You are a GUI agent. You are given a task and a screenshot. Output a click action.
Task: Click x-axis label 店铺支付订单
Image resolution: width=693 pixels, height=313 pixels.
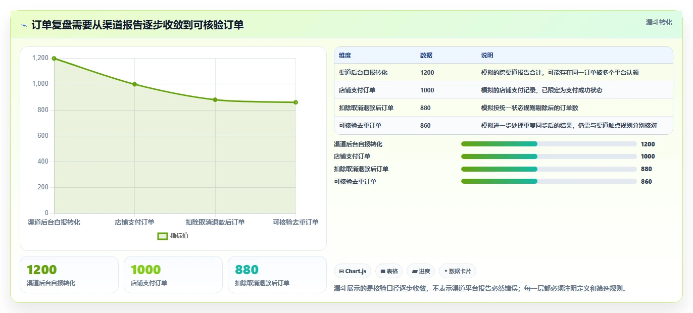coord(134,222)
